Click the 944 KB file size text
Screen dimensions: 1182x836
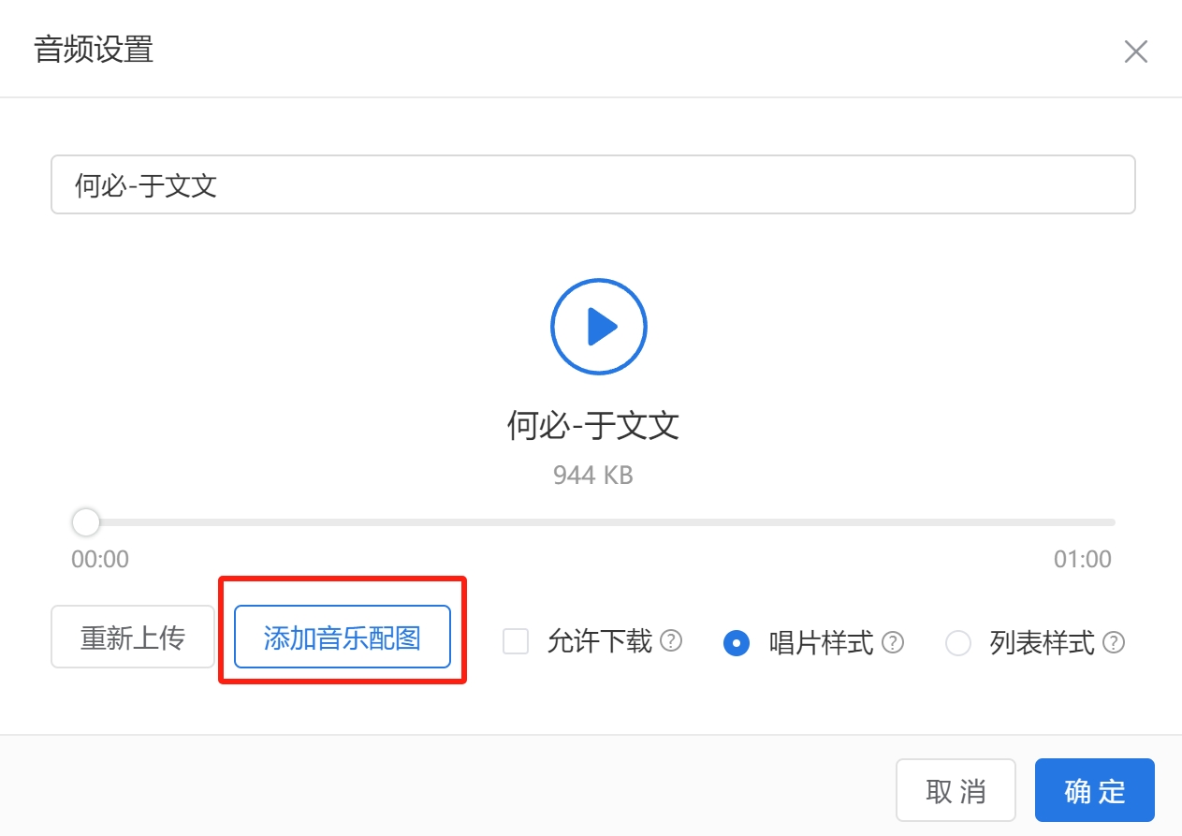pos(593,476)
